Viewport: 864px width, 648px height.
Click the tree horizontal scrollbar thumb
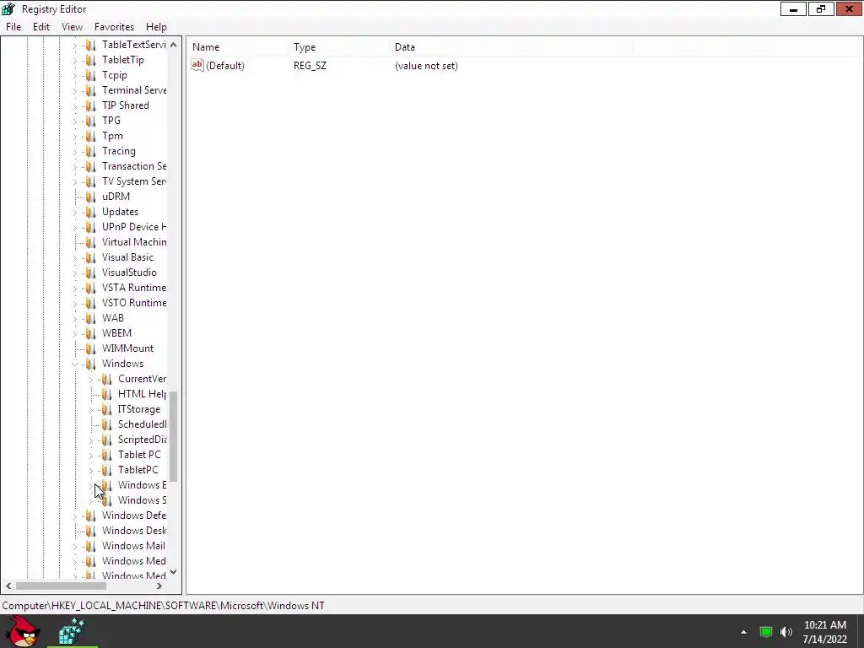pos(61,586)
